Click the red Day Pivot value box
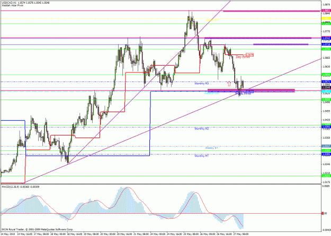 tap(250, 55)
